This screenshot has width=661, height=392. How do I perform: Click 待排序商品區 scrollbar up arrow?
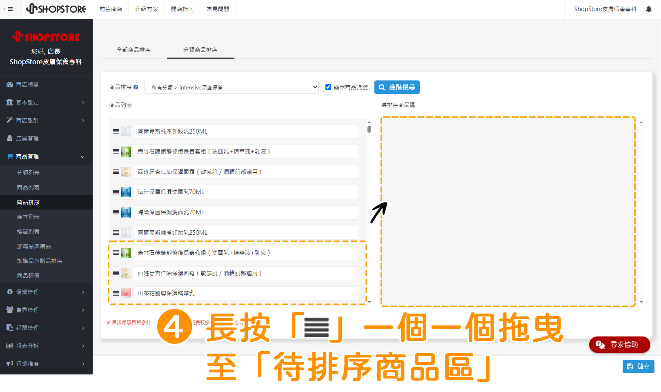[x=641, y=122]
